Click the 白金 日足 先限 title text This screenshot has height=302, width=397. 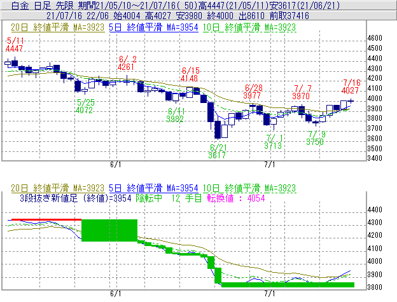coord(43,6)
